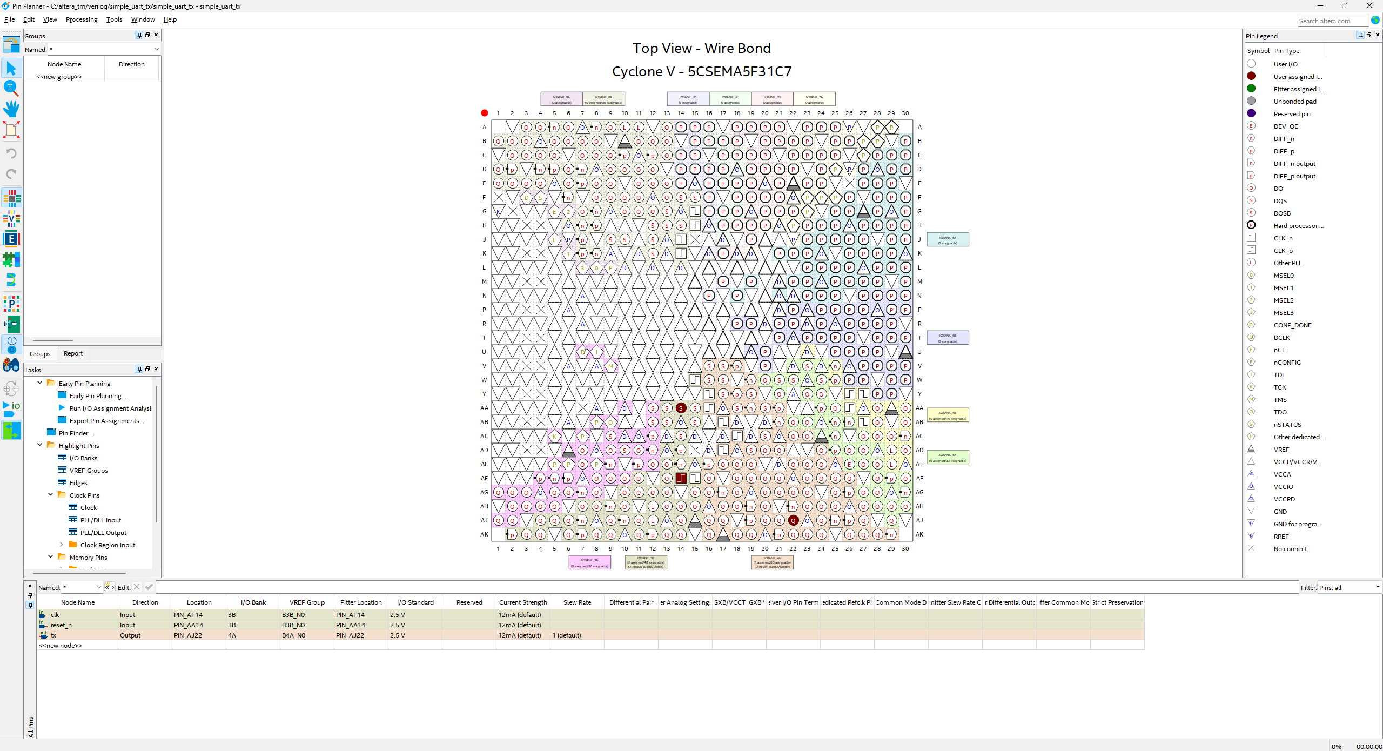Toggle pin on Pin Legend panel
Viewport: 1383px width, 751px height.
(x=1360, y=35)
